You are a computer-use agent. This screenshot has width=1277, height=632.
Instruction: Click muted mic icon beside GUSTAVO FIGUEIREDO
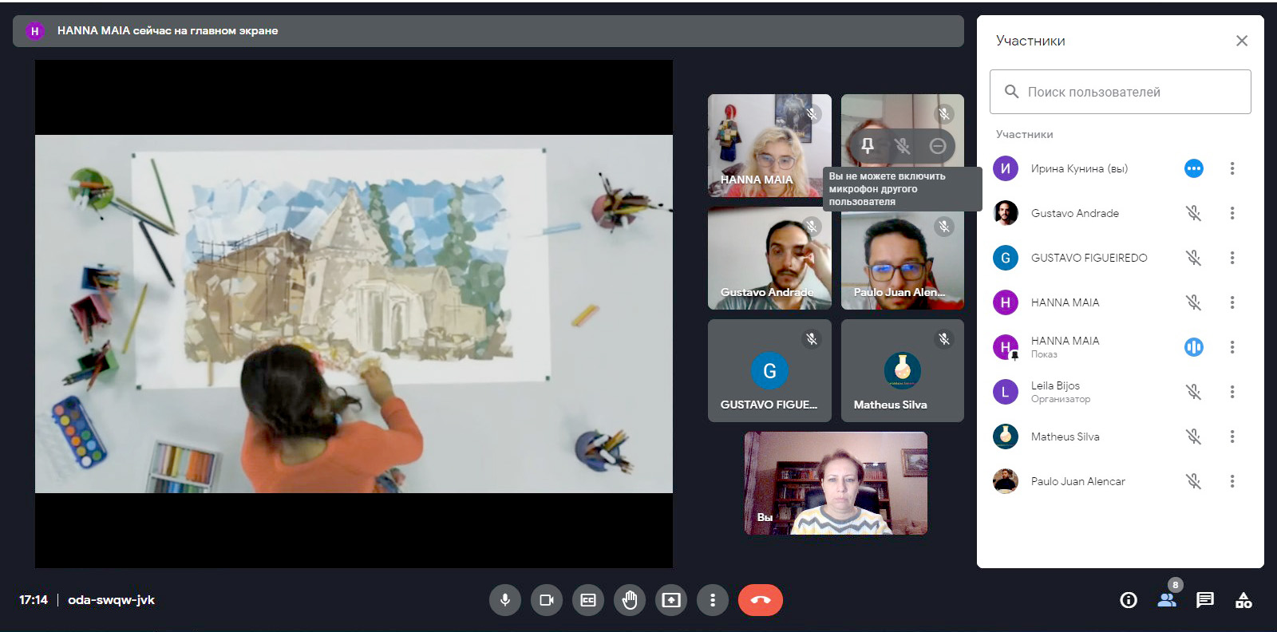[1193, 258]
